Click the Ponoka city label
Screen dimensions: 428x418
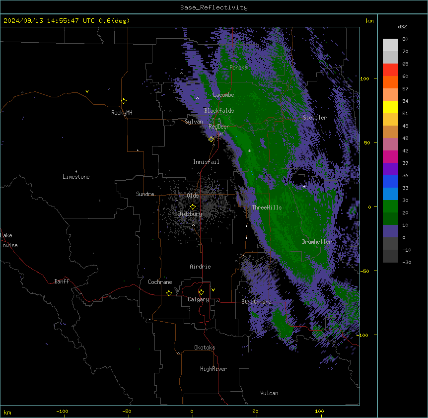[238, 68]
